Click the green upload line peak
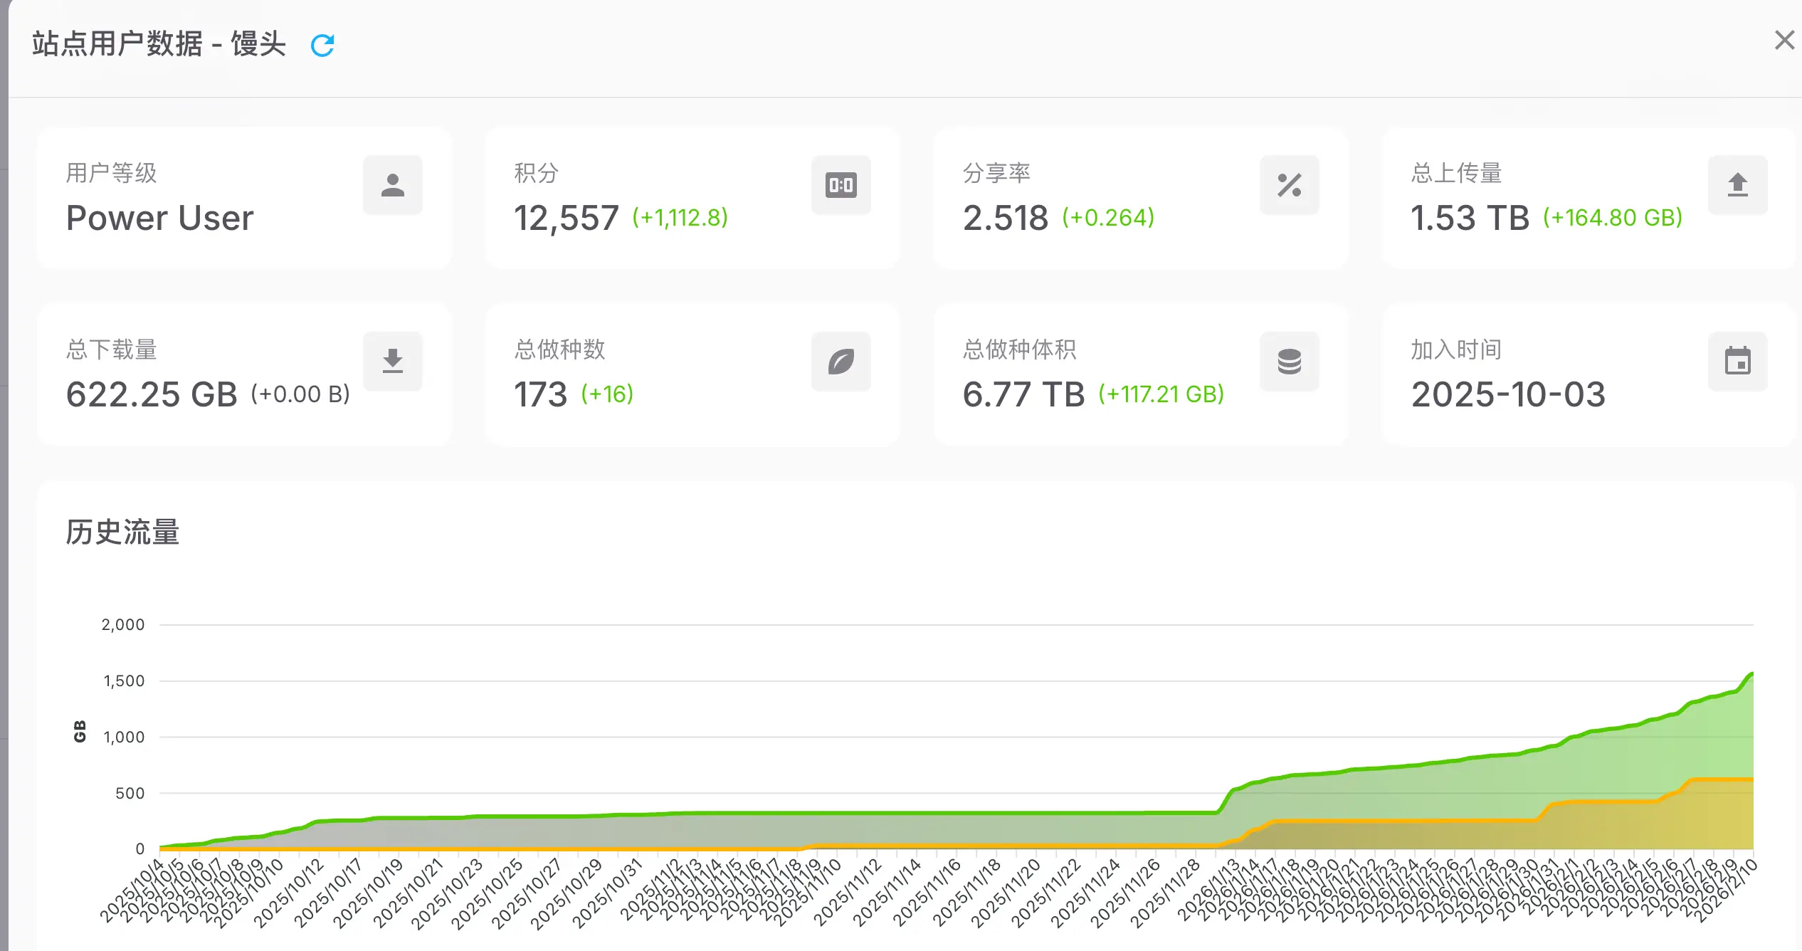Image resolution: width=1802 pixels, height=951 pixels. coord(1750,674)
